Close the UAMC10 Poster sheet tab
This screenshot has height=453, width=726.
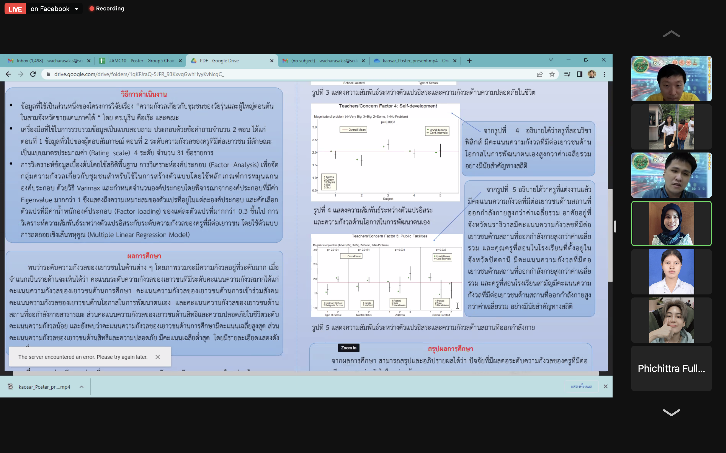coord(180,61)
